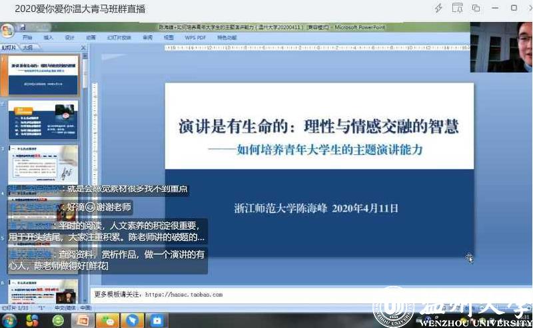
Task: Click the screen share icon in title bar
Action: [x=457, y=8]
